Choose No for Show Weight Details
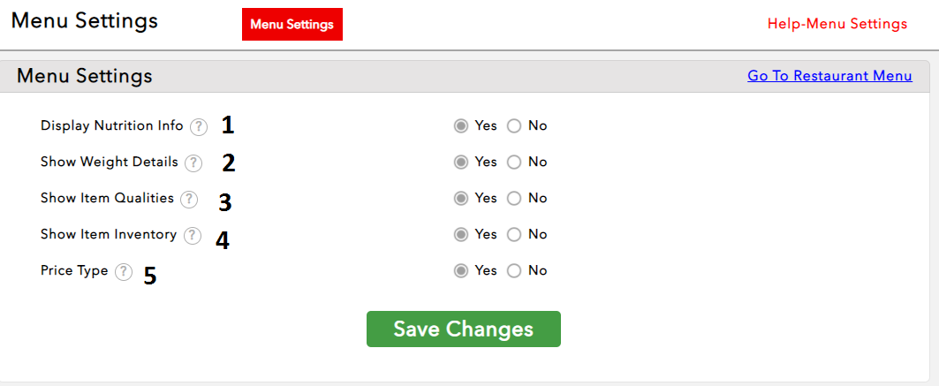Viewport: 939px width, 386px height. [514, 162]
